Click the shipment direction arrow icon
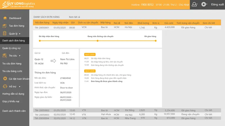Screen dimensions: 225x126 (53, 61)
